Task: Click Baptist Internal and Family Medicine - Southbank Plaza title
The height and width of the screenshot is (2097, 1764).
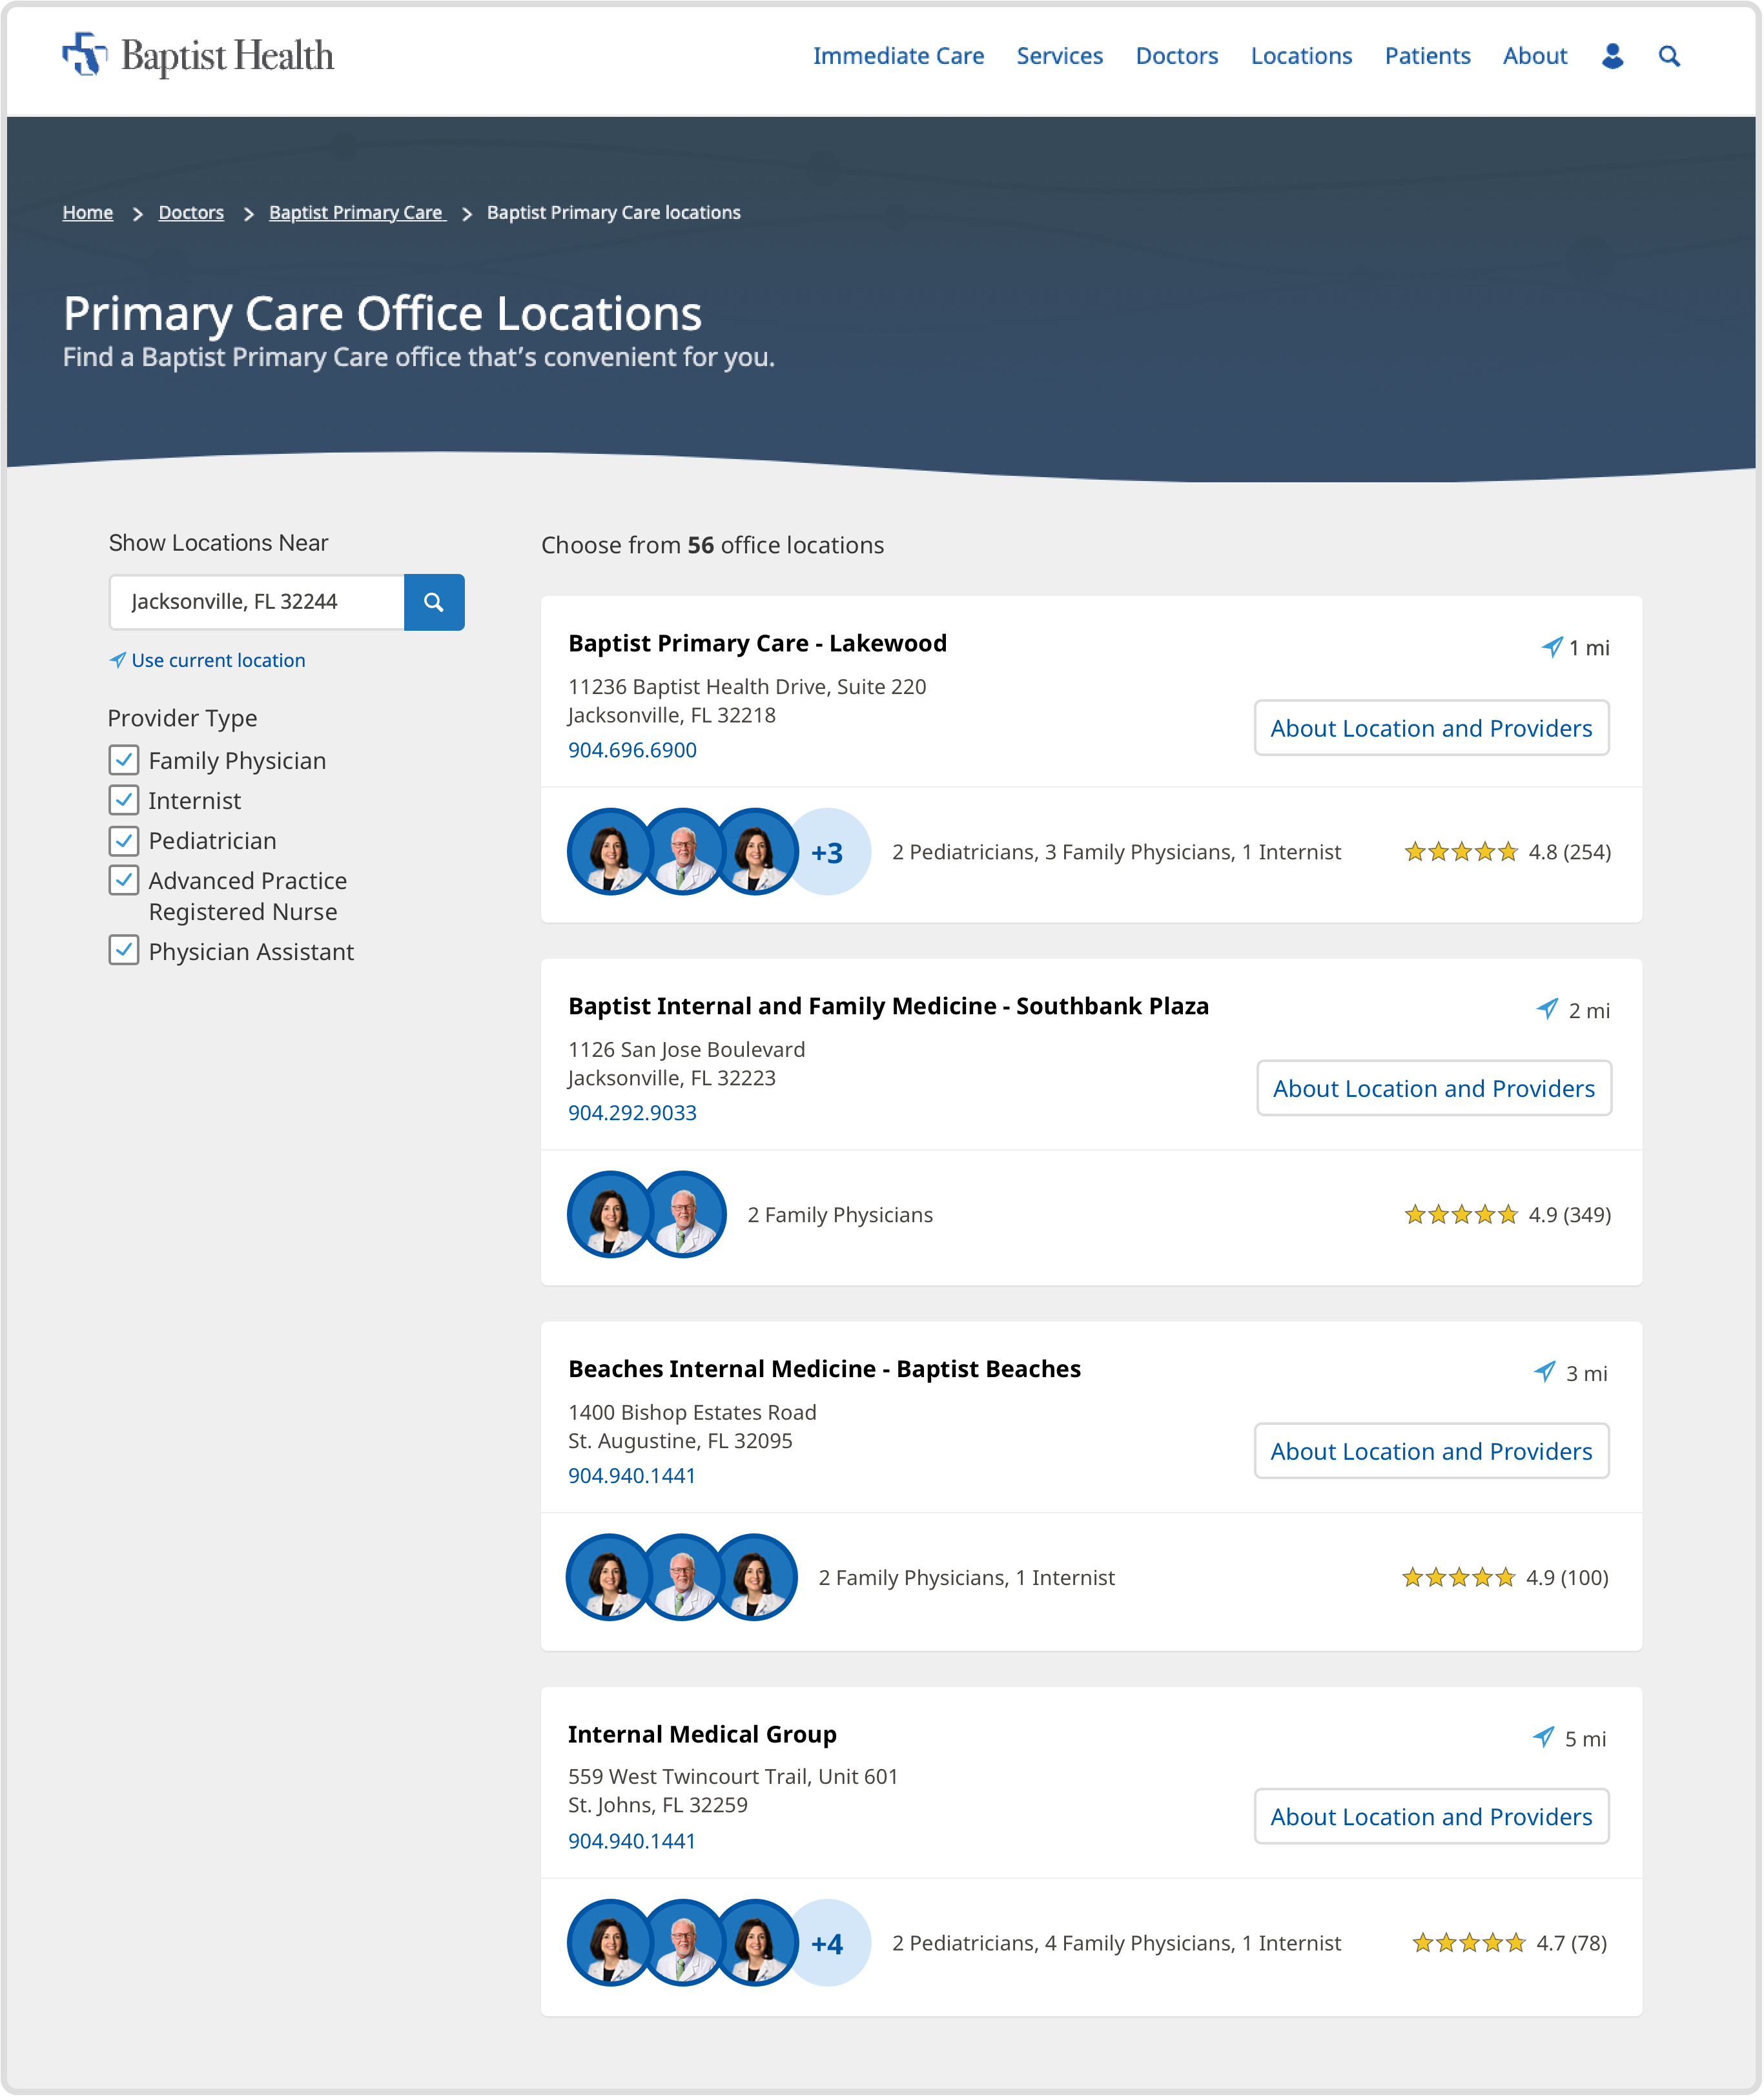Action: [x=889, y=1006]
